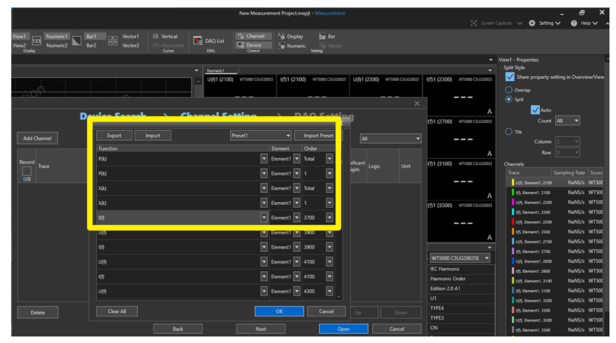Confirm with the OK button

(x=279, y=311)
